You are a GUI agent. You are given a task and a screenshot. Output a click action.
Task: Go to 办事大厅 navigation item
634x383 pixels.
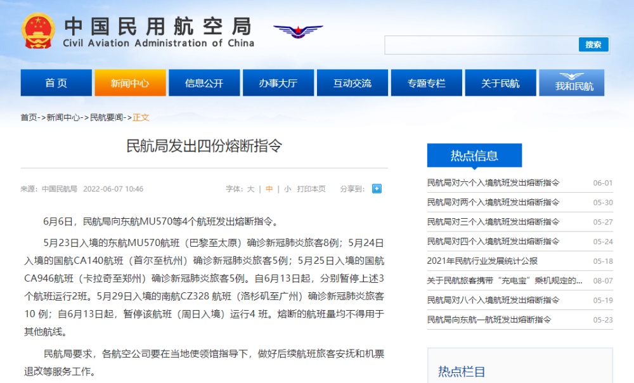[278, 83]
